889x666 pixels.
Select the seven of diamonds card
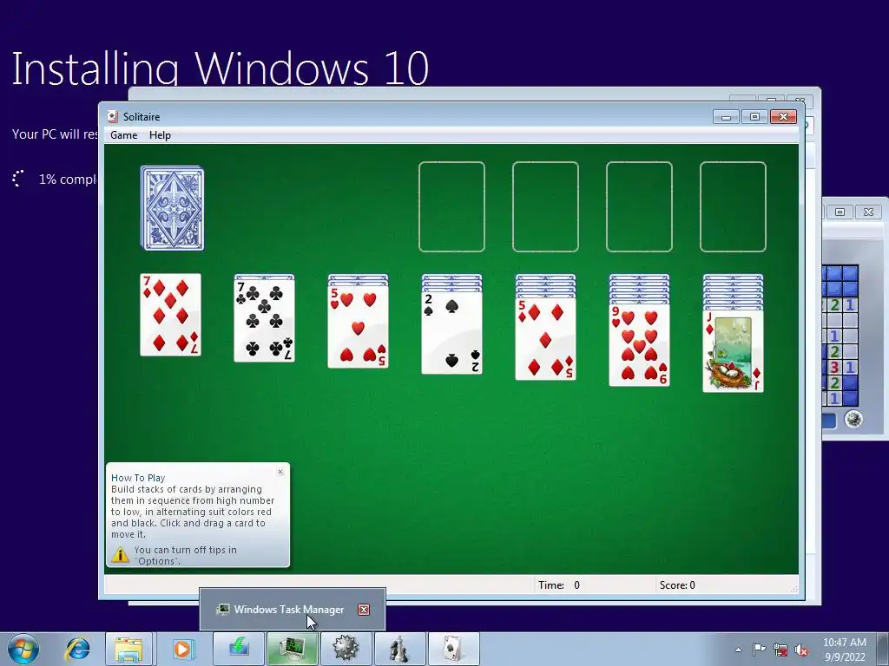point(170,315)
